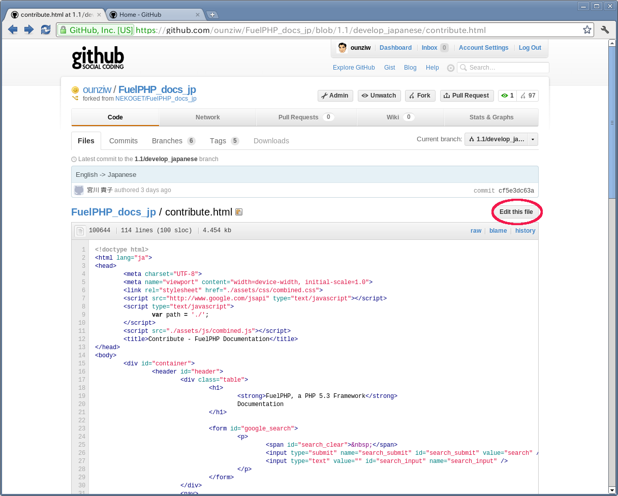This screenshot has height=496, width=618.
Task: Click the browser address bar URL
Action: point(311,30)
